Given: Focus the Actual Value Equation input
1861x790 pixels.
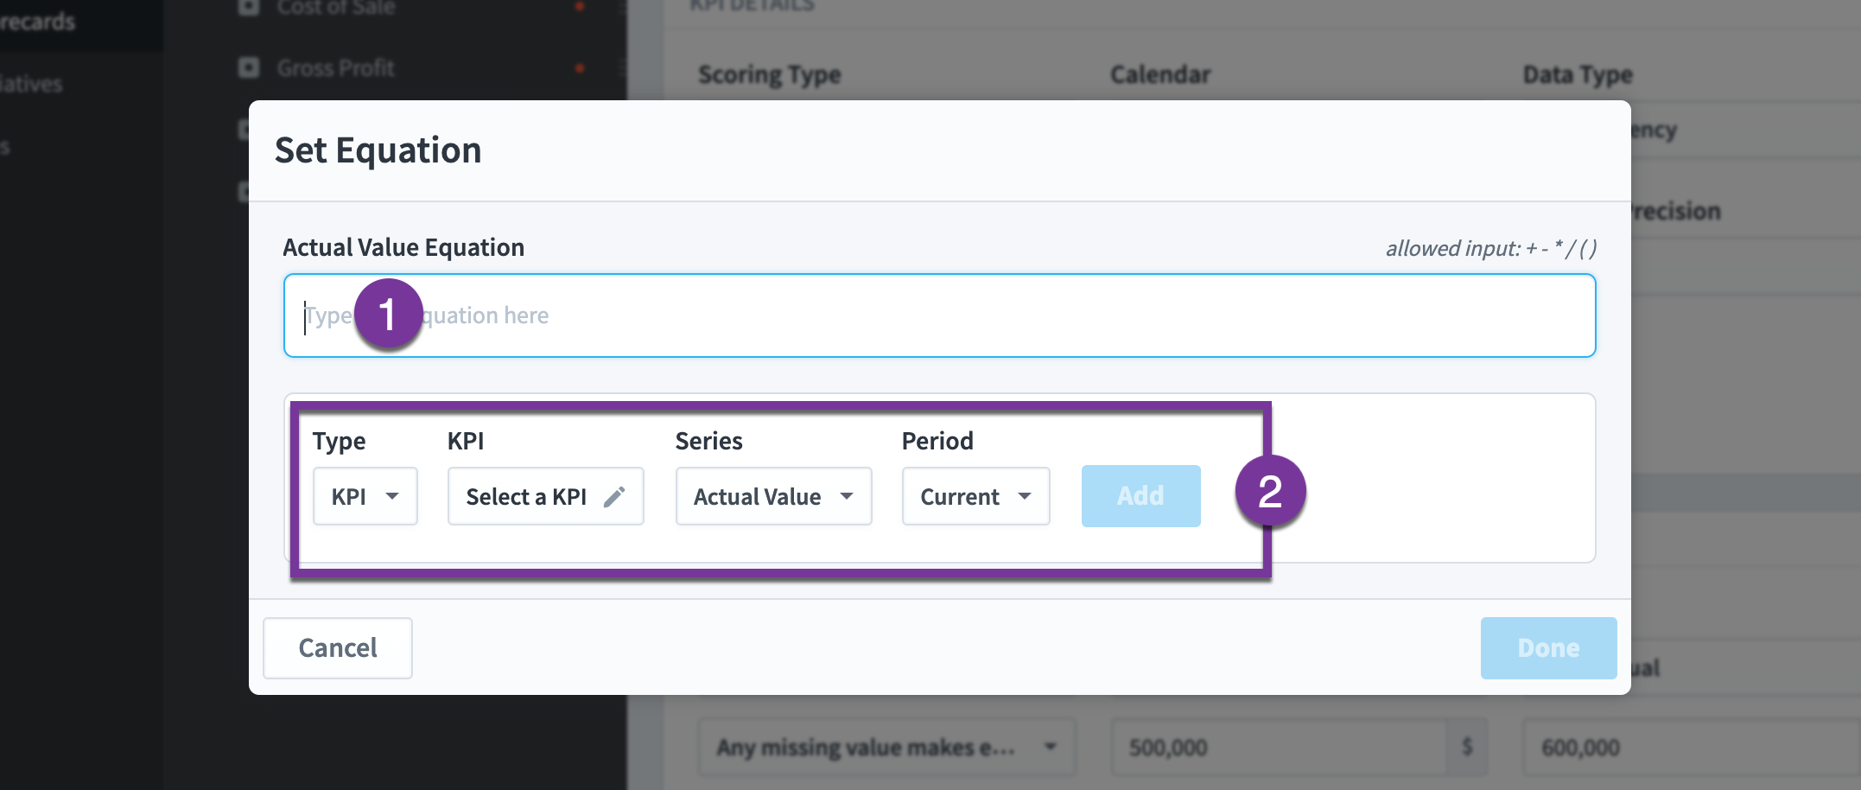Looking at the screenshot, I should (x=940, y=315).
